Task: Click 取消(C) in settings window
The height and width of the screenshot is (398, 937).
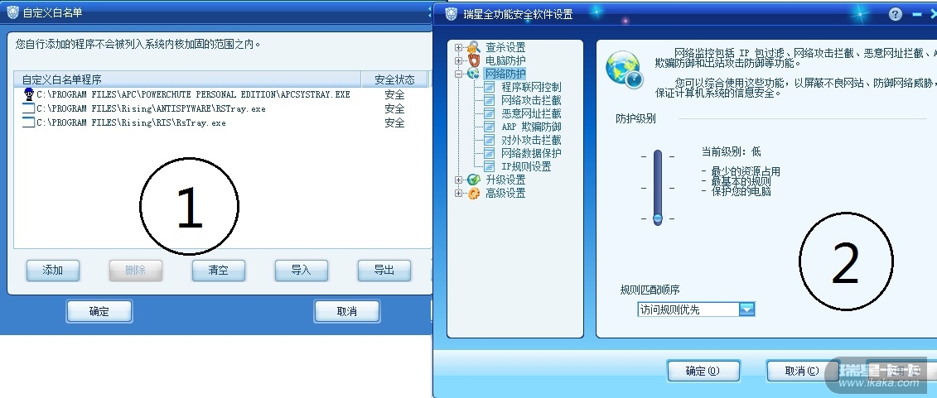Action: tap(802, 372)
